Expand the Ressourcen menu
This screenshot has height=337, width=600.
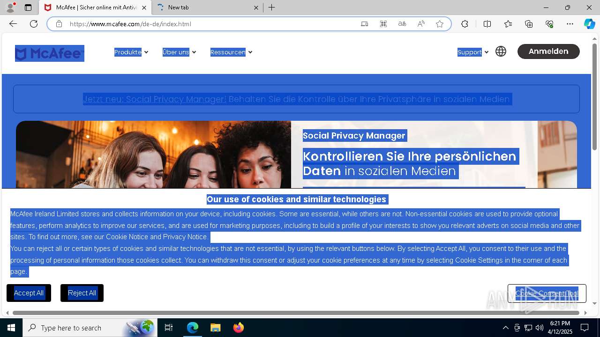click(231, 52)
